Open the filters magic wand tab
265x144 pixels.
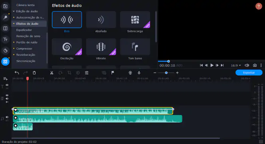pos(6,17)
